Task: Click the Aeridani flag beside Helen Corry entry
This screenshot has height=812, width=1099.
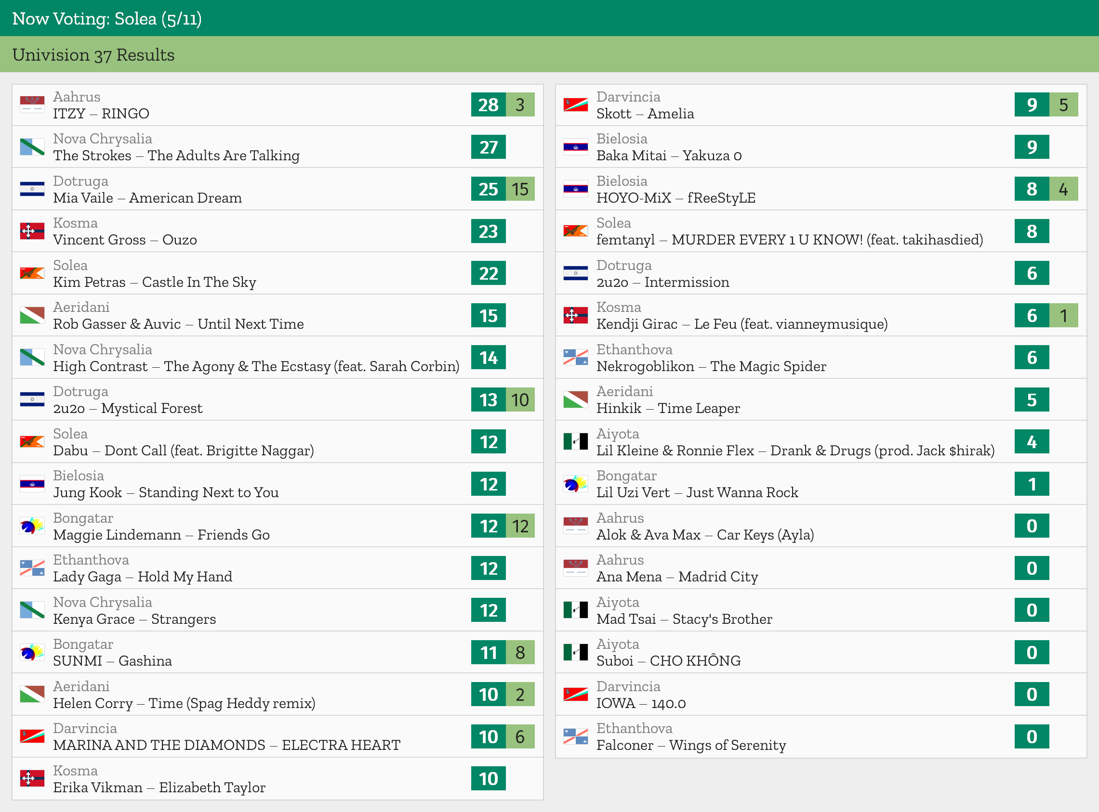Action: point(32,694)
